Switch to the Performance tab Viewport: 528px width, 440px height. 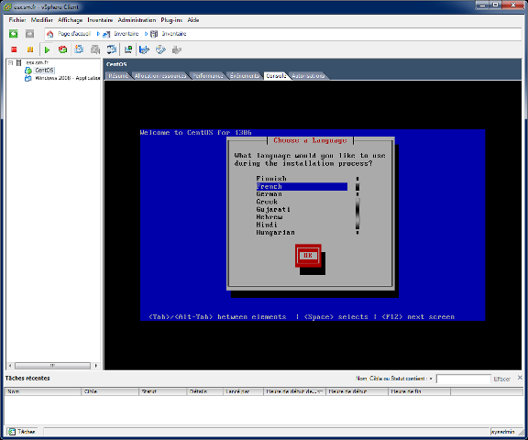(x=208, y=76)
